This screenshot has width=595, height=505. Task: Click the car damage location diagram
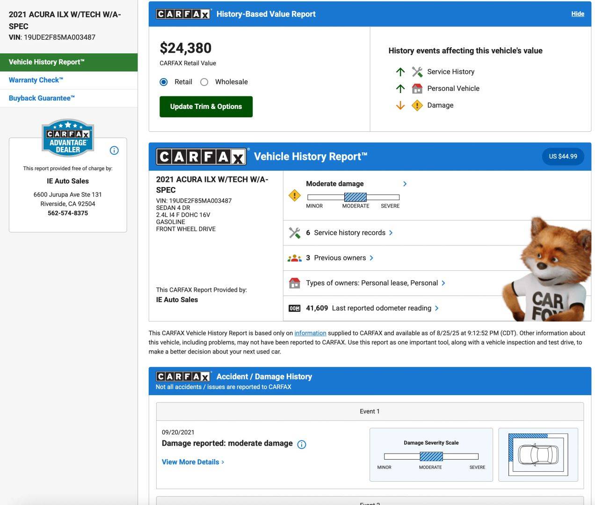pos(538,454)
